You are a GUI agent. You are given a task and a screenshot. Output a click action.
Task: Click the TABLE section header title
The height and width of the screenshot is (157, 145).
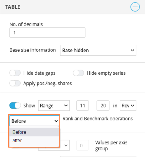click(x=13, y=7)
